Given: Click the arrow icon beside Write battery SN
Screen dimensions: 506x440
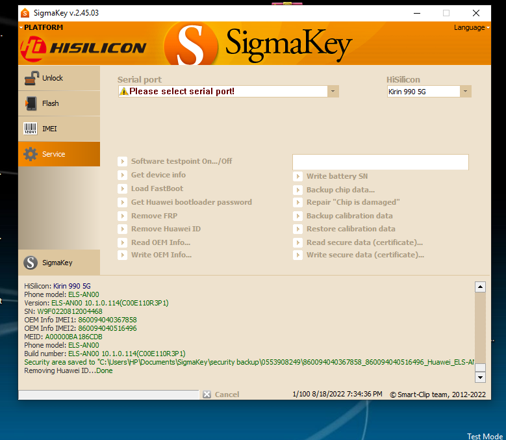Looking at the screenshot, I should 298,176.
